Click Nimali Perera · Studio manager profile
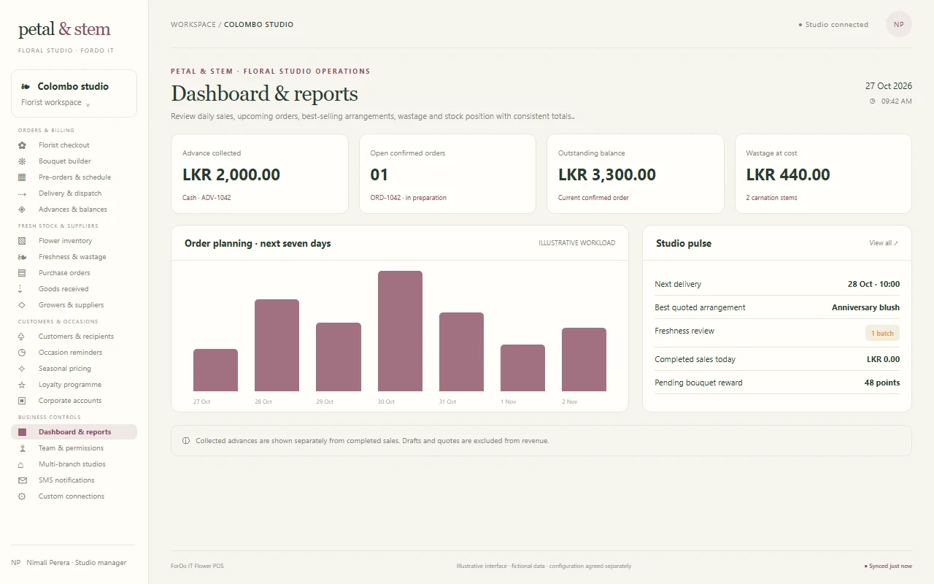Screen dimensions: 934x584 pyautogui.click(x=69, y=563)
